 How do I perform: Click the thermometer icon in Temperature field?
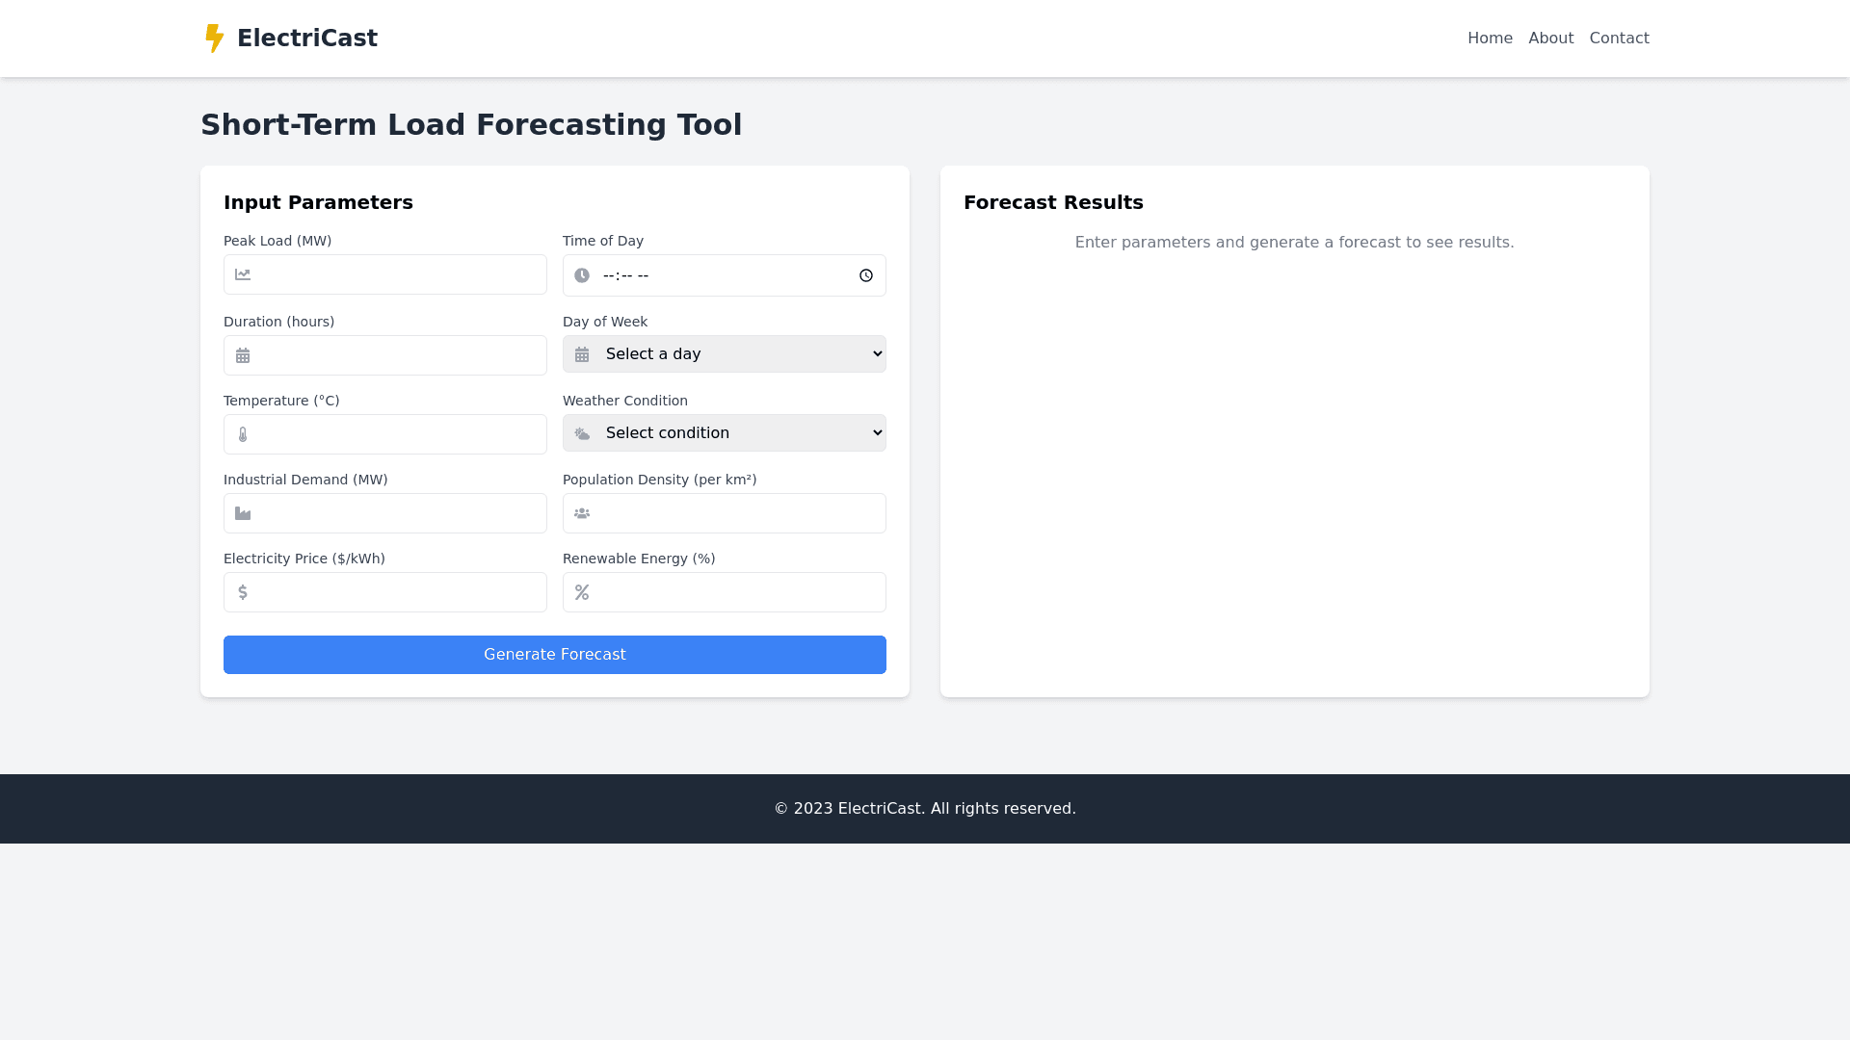(x=243, y=435)
